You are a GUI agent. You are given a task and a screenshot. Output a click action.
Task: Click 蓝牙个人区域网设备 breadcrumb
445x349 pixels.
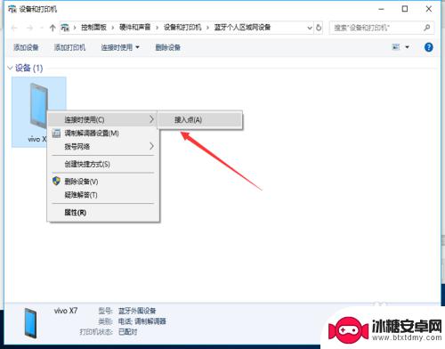point(242,28)
